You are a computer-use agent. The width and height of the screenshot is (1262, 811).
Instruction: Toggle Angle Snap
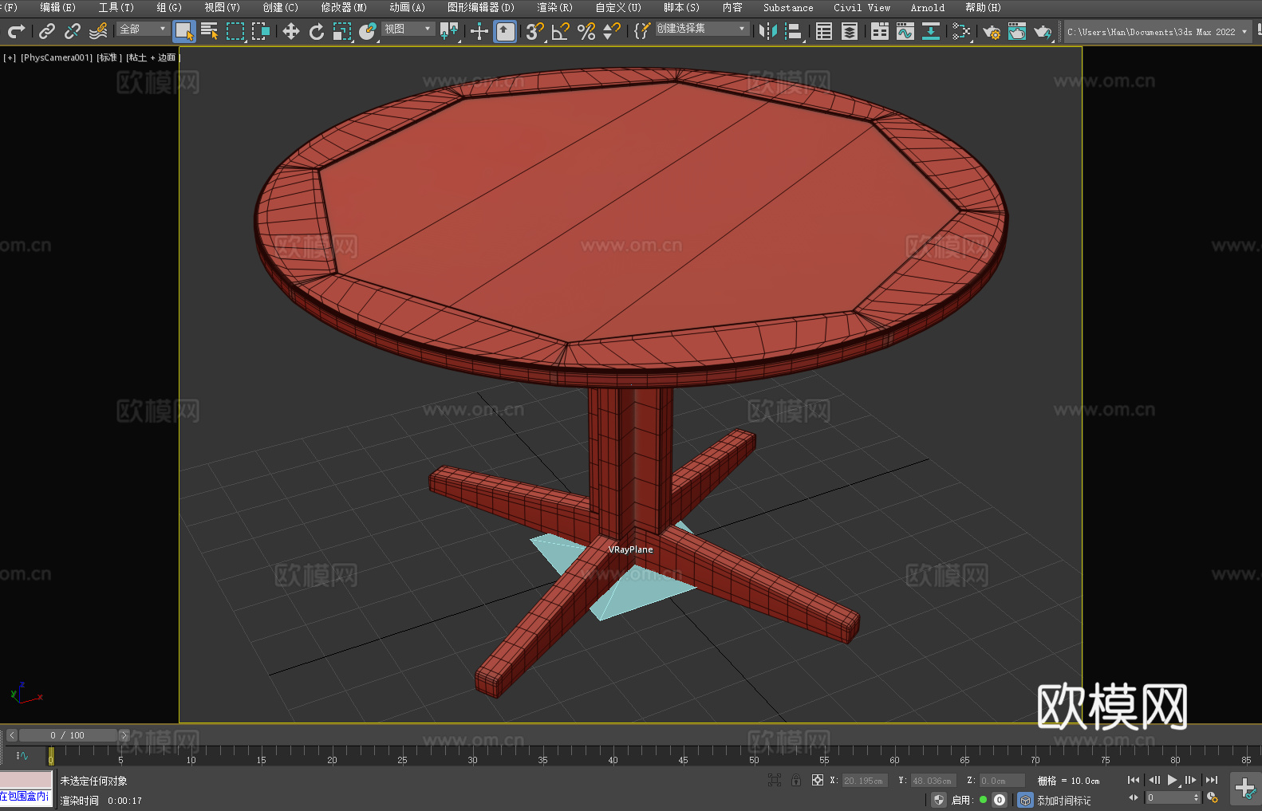tap(561, 32)
